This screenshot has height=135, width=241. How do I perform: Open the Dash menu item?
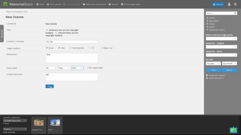click(x=40, y=4)
